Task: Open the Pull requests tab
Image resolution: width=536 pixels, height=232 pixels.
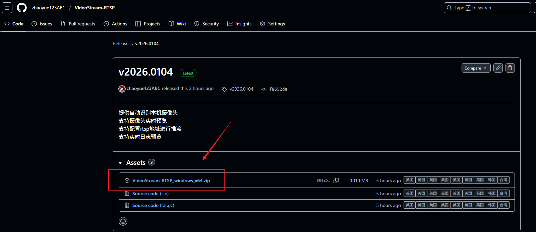Action: [x=78, y=24]
